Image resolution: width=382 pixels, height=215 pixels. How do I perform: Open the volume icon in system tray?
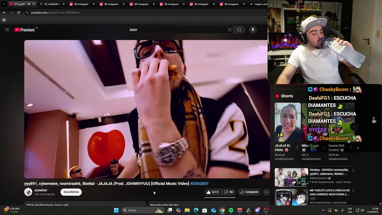point(362,210)
